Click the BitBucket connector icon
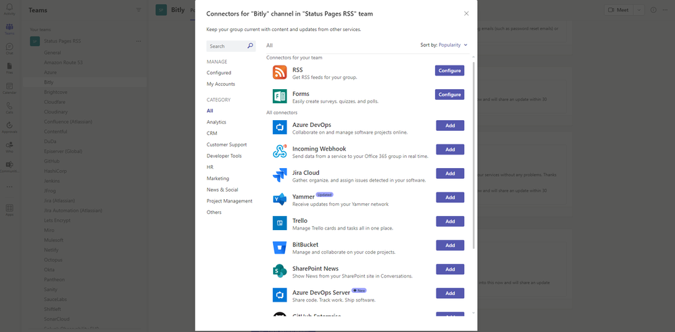This screenshot has width=675, height=332. tap(280, 247)
